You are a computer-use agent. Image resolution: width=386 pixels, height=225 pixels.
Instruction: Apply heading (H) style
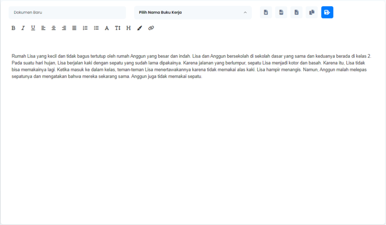coord(129,28)
